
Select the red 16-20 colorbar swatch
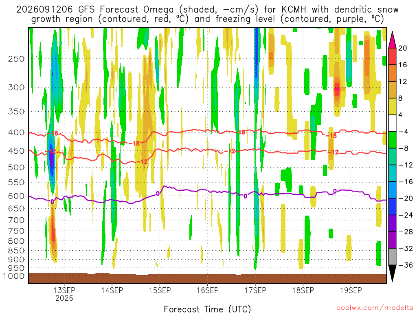392,56
